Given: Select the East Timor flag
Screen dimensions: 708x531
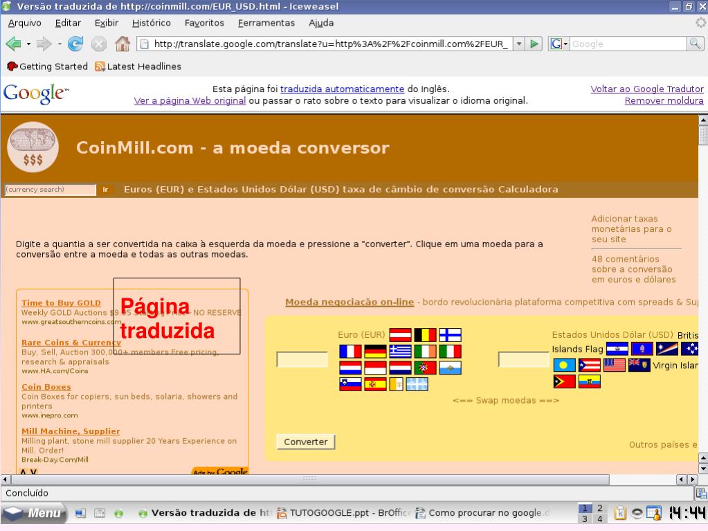Looking at the screenshot, I should 565,381.
